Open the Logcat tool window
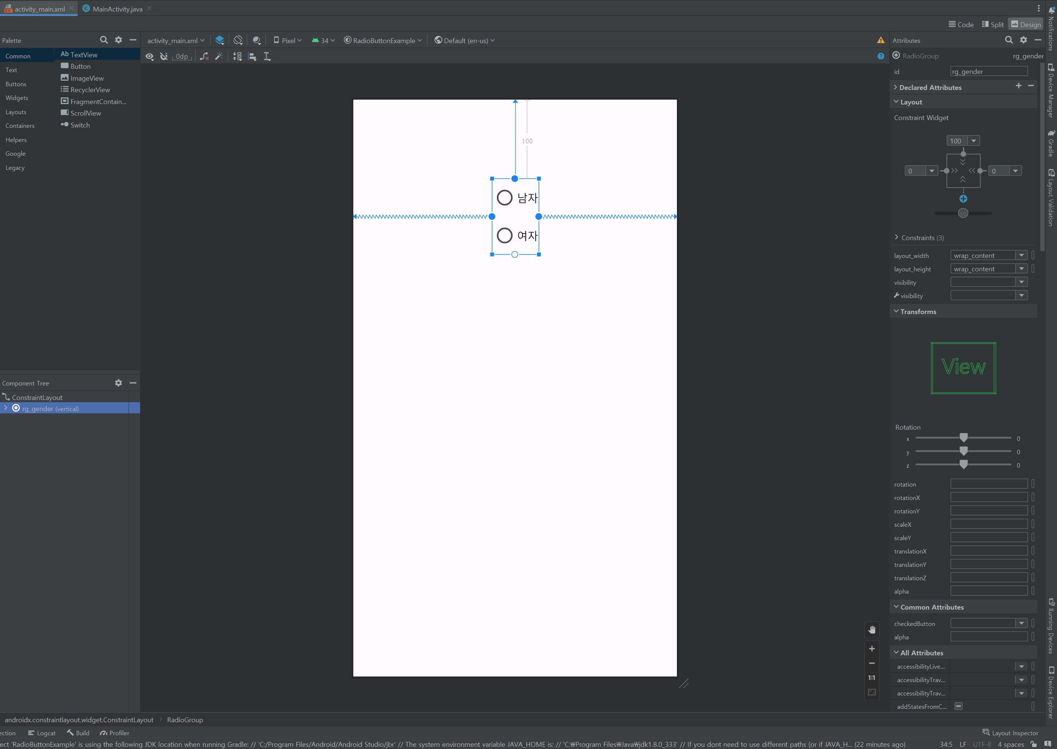 pyautogui.click(x=42, y=733)
